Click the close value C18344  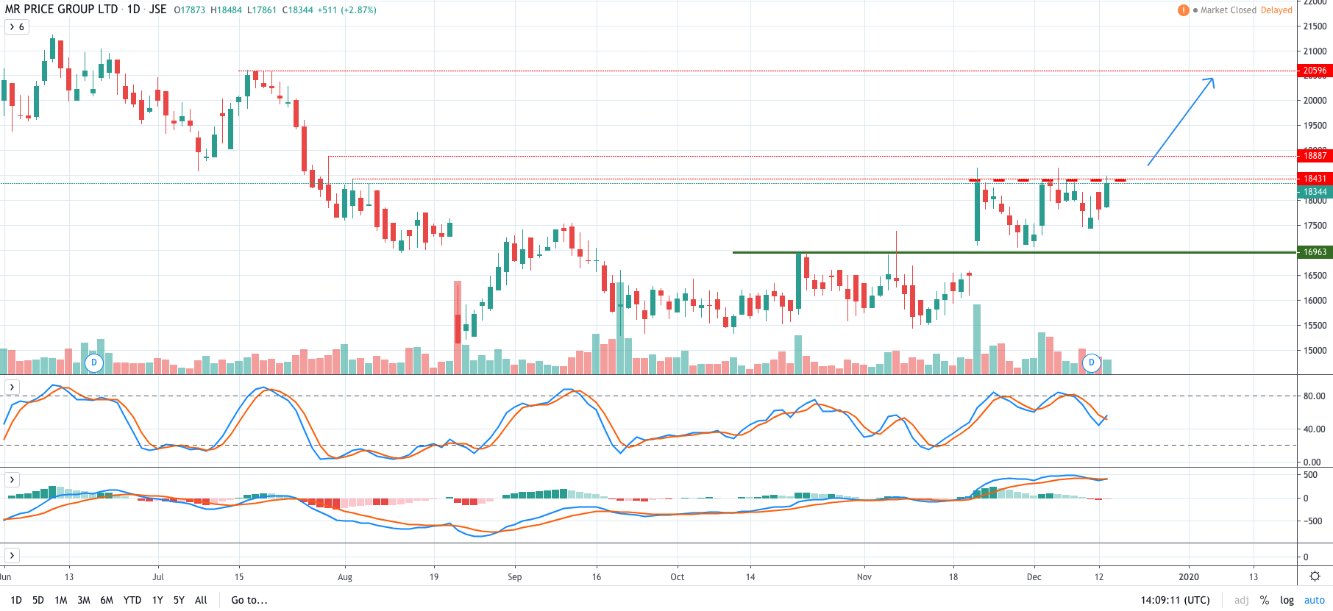(297, 10)
